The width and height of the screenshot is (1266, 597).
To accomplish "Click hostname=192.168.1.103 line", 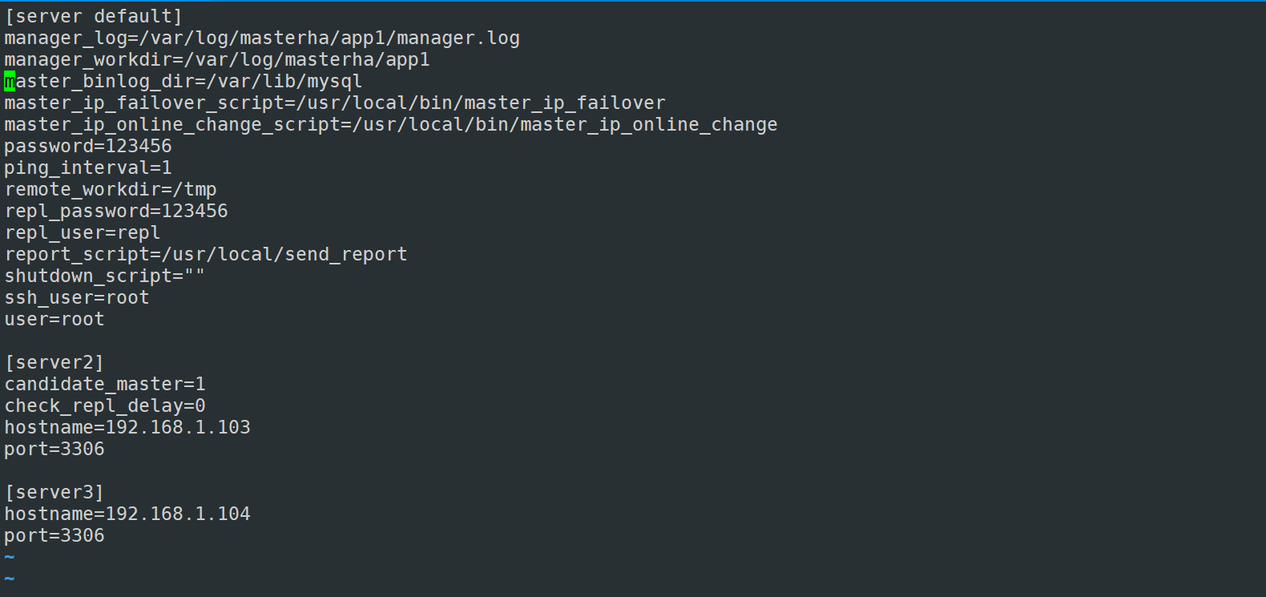I will (127, 428).
